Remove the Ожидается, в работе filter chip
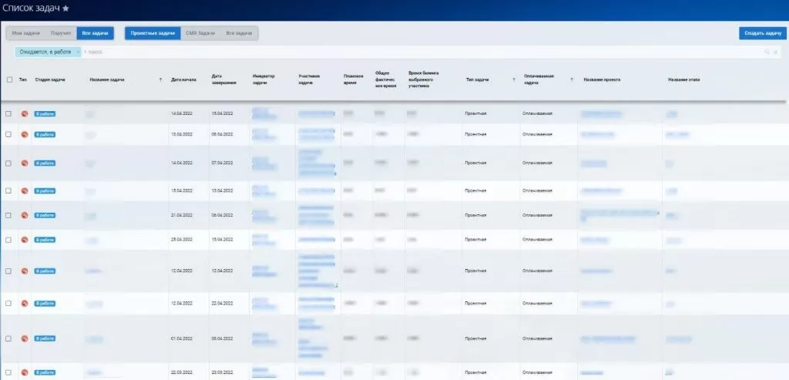Screen dimensions: 789x380 pos(78,52)
